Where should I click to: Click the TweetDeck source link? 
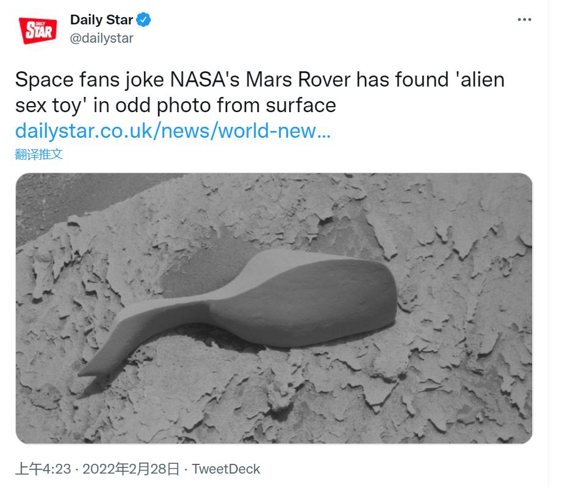click(x=228, y=469)
